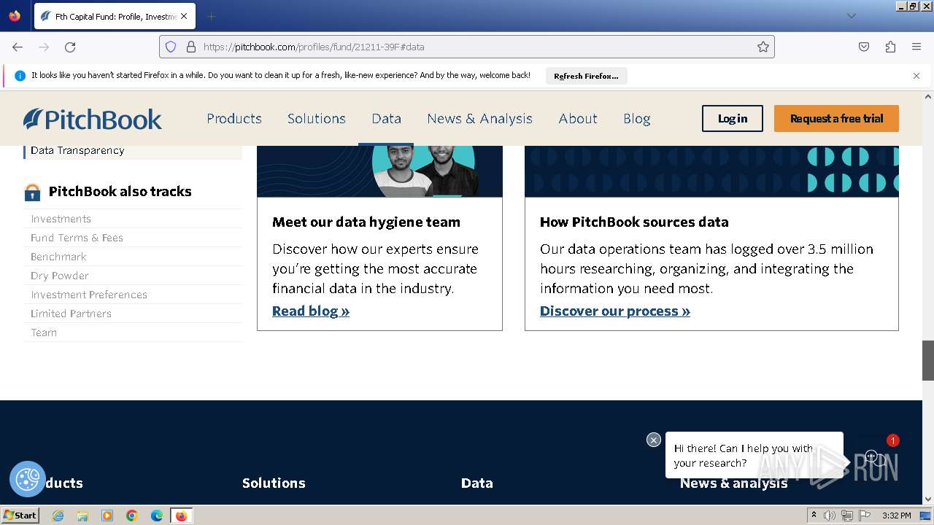Select Data Transparency in sidebar

(x=77, y=150)
